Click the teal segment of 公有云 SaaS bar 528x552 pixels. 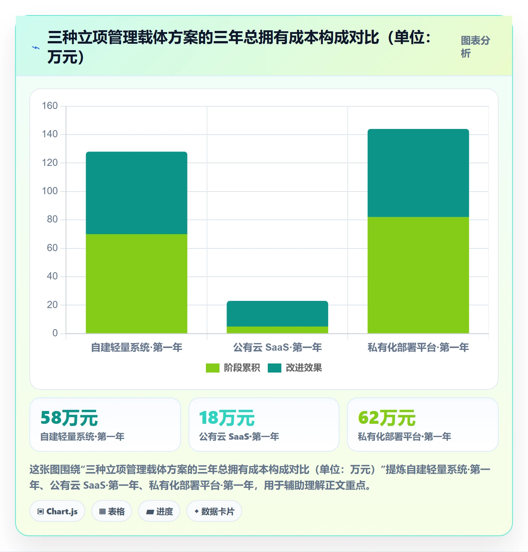coord(277,314)
